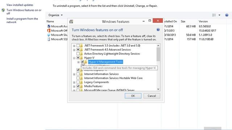232x130 pixels.
Task: Select the Media Features tree label
Action: [x=93, y=86]
